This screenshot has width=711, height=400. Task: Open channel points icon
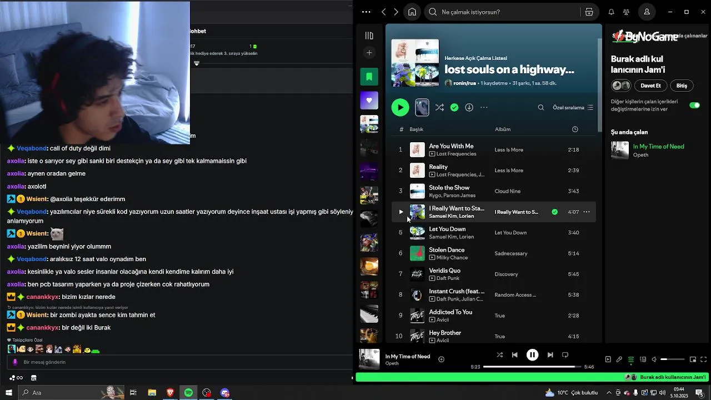(15, 378)
